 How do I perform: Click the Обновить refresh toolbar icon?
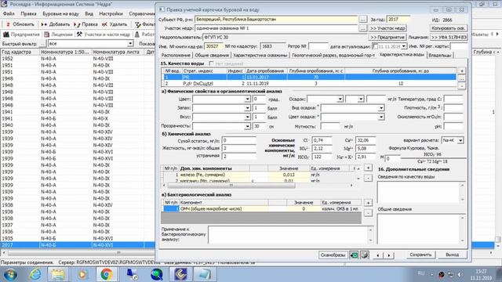8,24
